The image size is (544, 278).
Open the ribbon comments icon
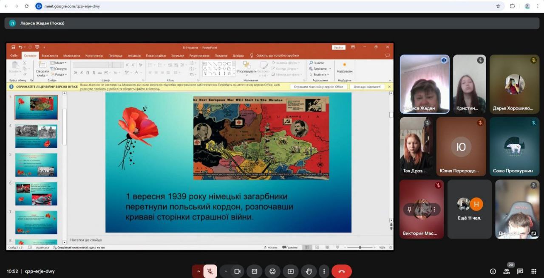coord(387,56)
